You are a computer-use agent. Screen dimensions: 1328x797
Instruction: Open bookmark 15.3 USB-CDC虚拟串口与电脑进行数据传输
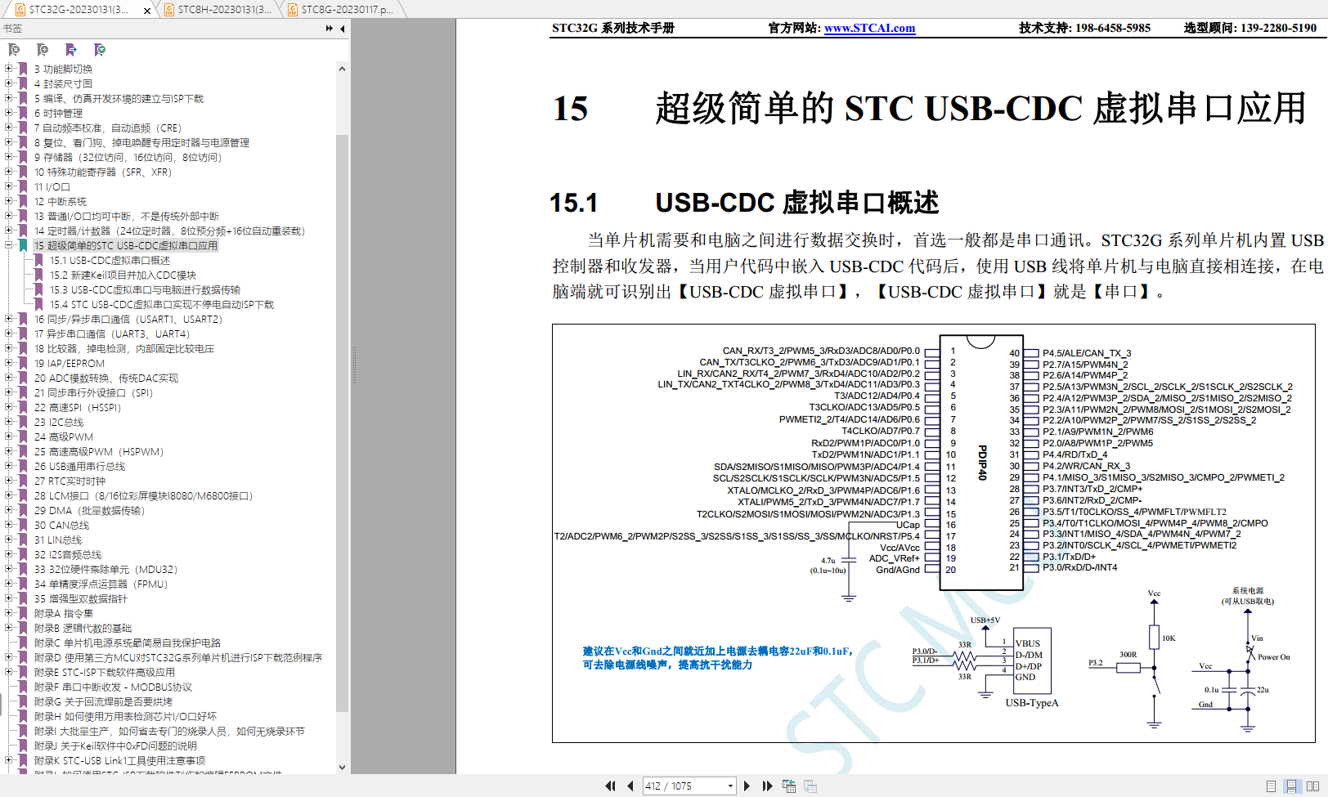point(145,289)
